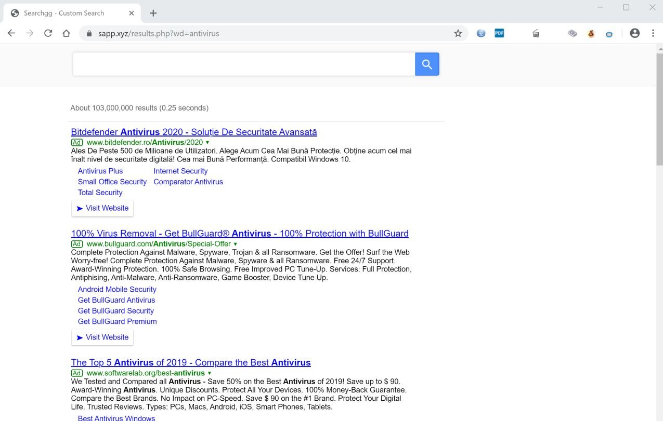Click the www.bullguard.com/Antivirus/Special-Offer URL text

point(159,244)
